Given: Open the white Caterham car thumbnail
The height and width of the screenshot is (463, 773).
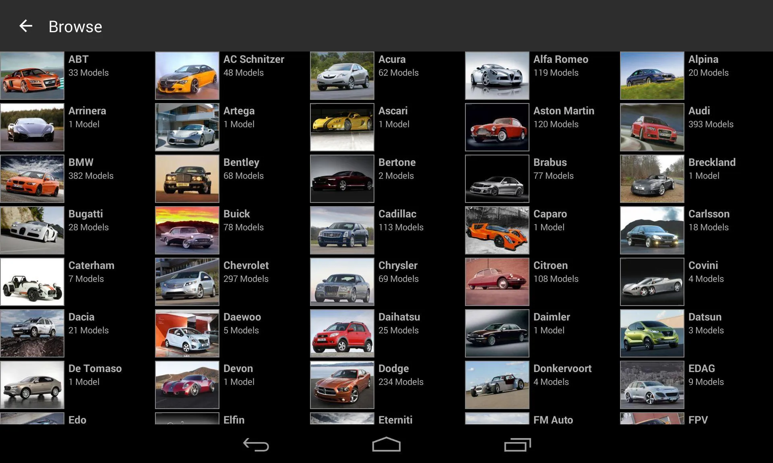Looking at the screenshot, I should [x=32, y=282].
